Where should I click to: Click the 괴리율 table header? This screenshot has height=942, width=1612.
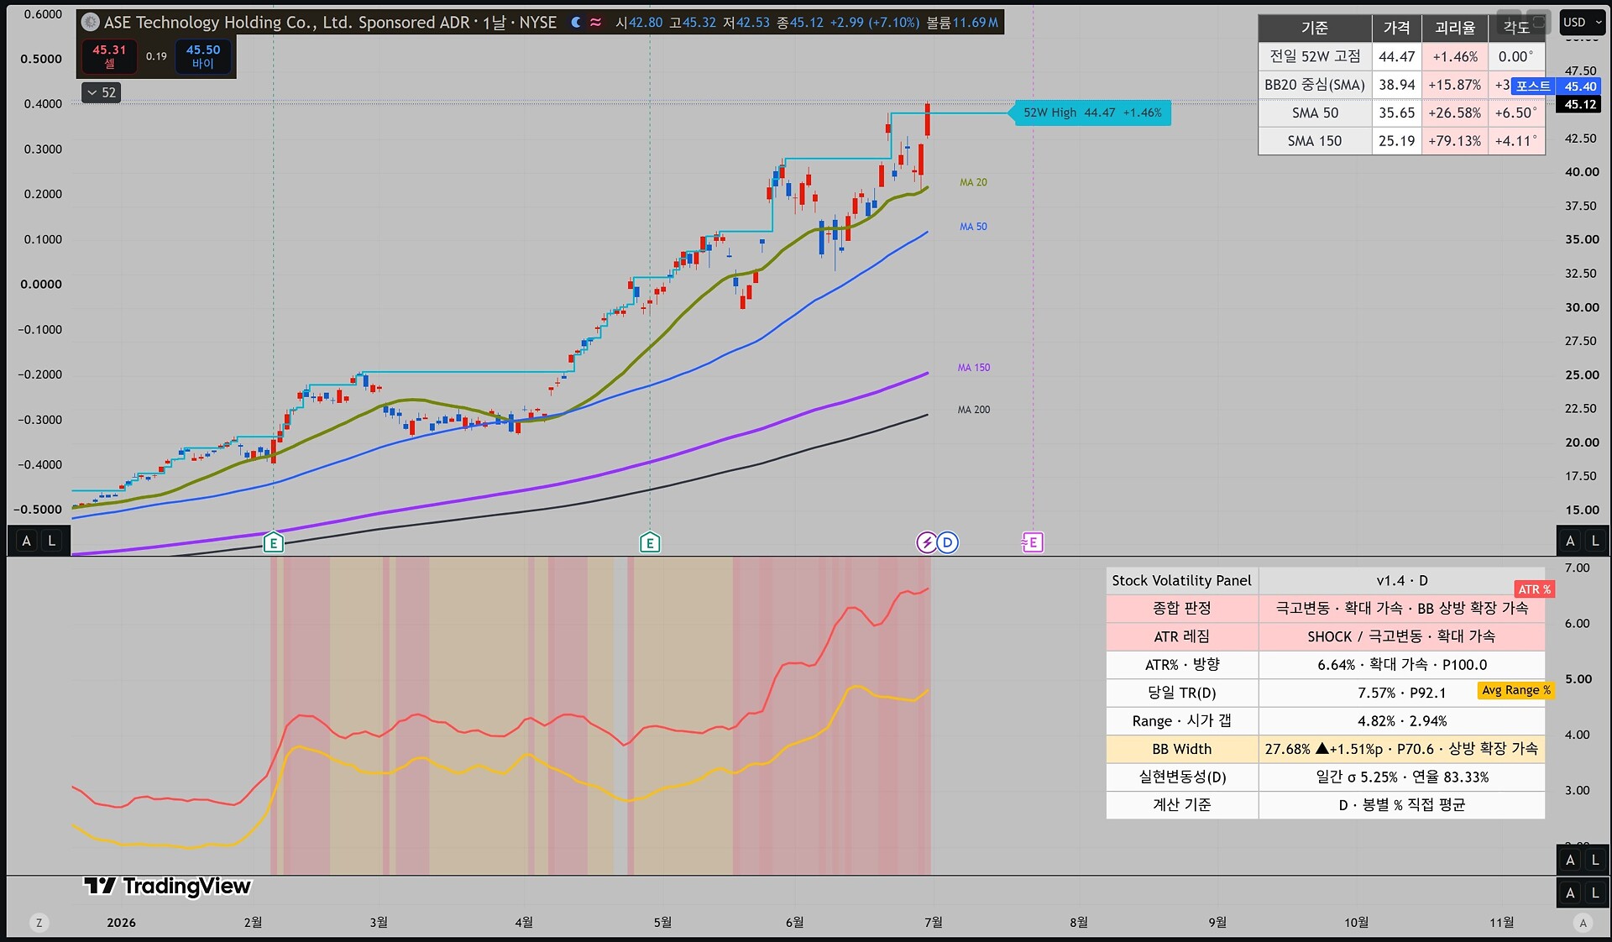coord(1455,29)
